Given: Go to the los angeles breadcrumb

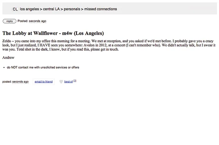Looking at the screenshot, I should point(29,9).
